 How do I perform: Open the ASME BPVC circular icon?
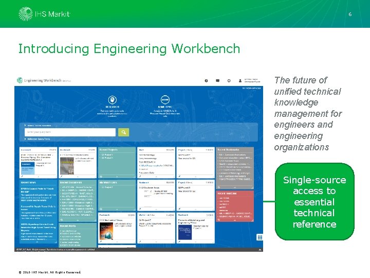pos(165,100)
